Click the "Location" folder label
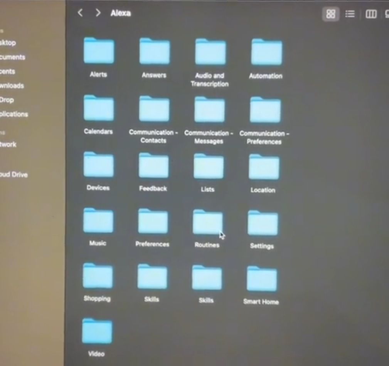The height and width of the screenshot is (366, 389). (263, 190)
